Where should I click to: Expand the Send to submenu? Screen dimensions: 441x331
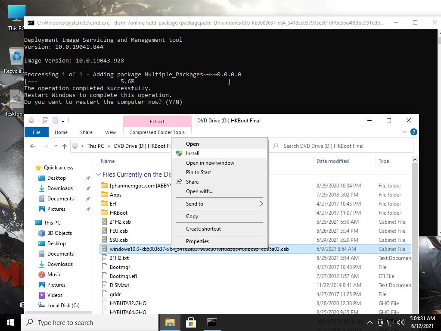click(x=219, y=204)
